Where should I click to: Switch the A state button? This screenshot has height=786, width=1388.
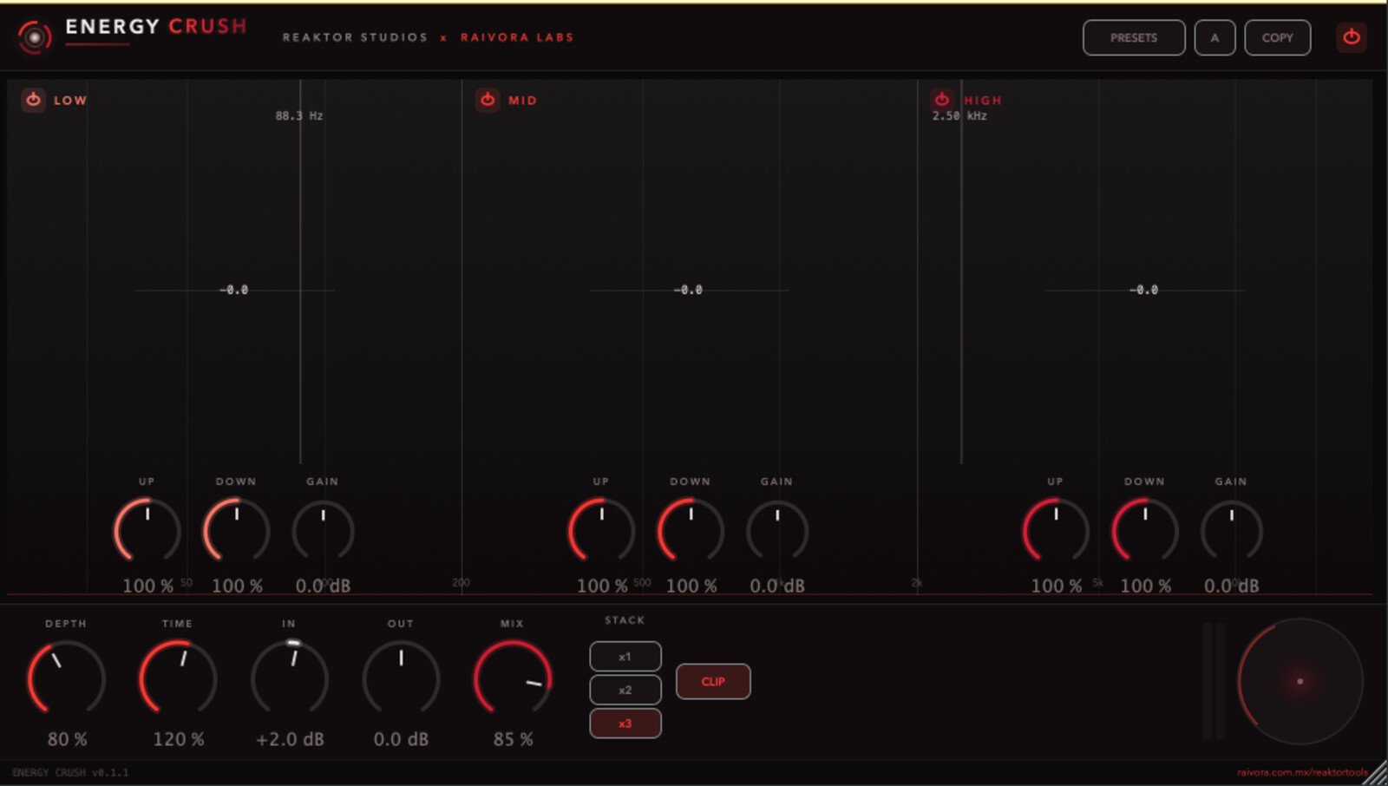1214,37
